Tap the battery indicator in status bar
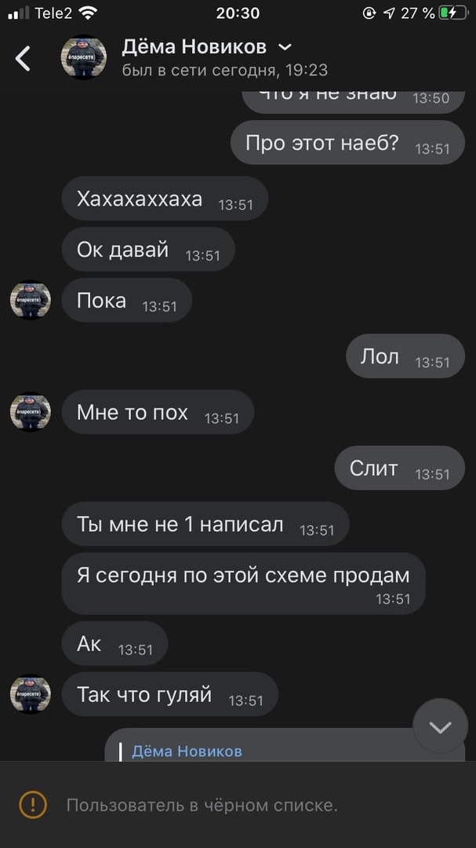This screenshot has width=476, height=848. pos(452,13)
